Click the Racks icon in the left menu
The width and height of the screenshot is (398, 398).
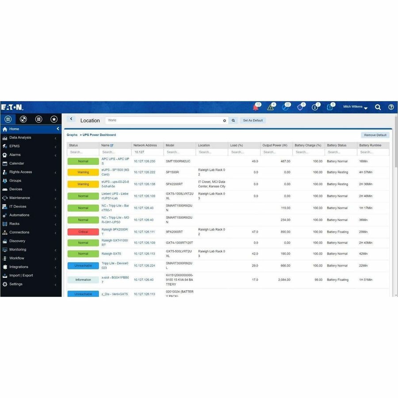(x=5, y=223)
